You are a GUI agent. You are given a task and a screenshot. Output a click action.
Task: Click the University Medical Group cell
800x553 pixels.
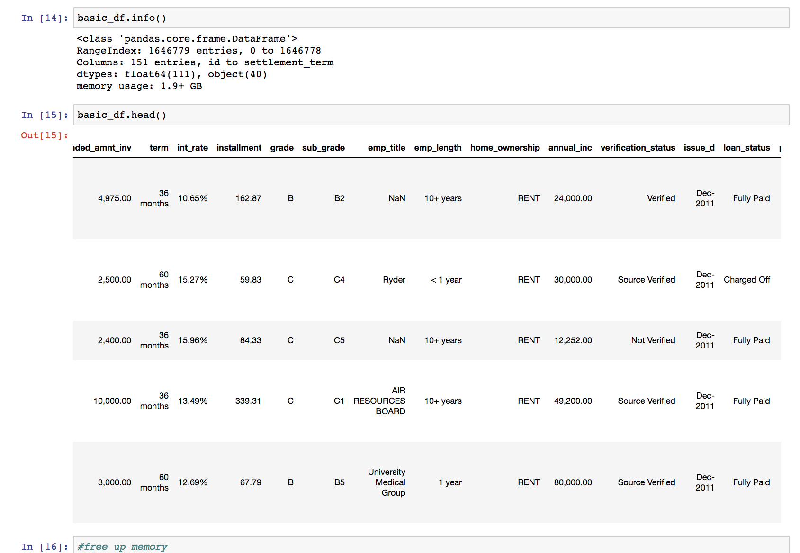click(387, 482)
